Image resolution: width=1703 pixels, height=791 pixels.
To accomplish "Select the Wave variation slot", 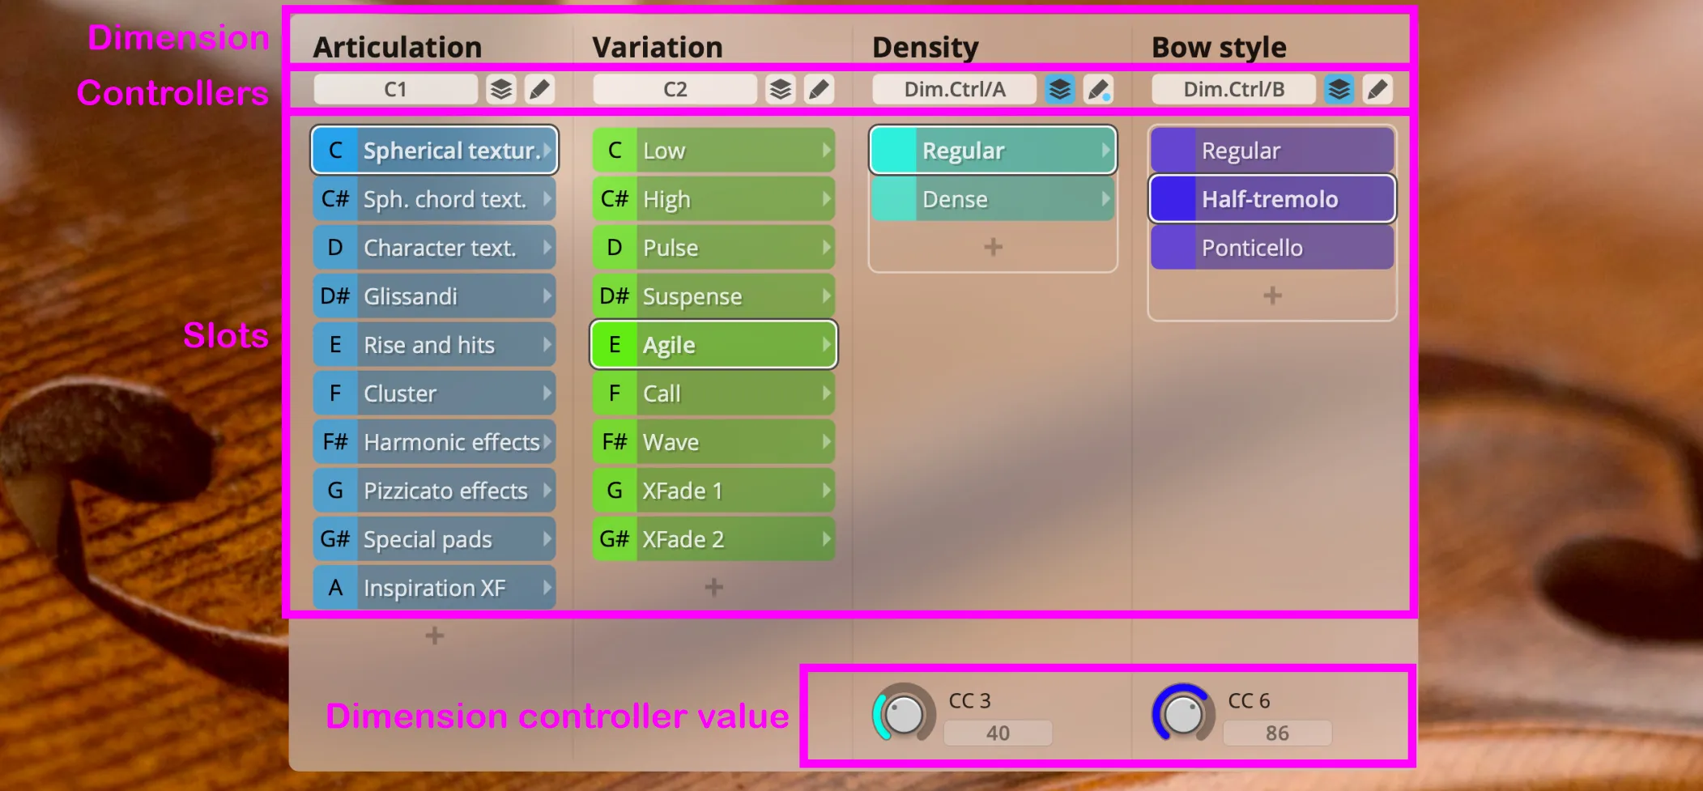I will pos(713,442).
